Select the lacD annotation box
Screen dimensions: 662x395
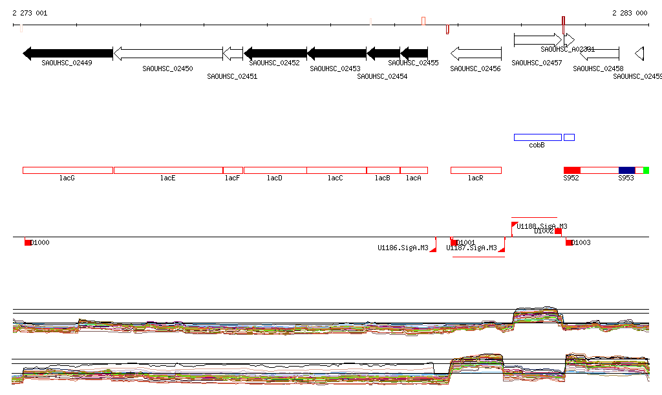tap(275, 170)
